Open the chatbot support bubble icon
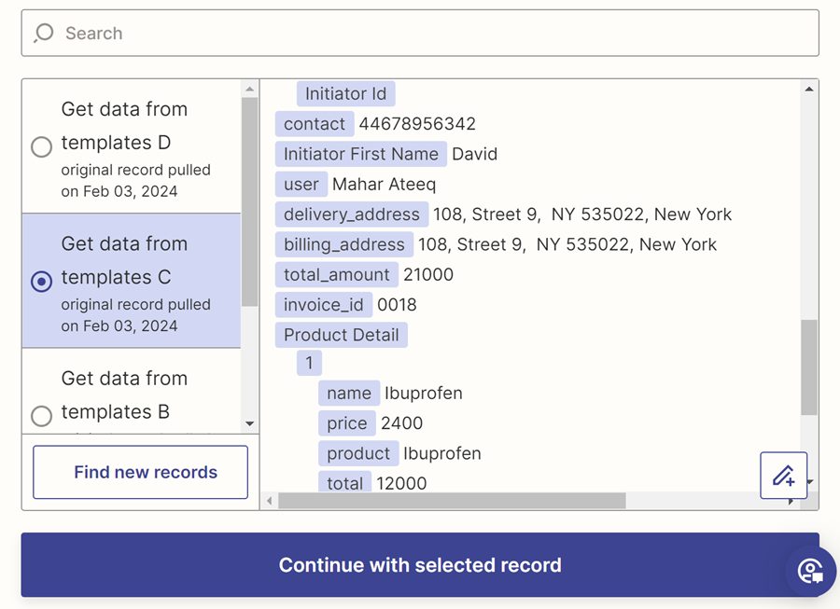 pos(808,572)
